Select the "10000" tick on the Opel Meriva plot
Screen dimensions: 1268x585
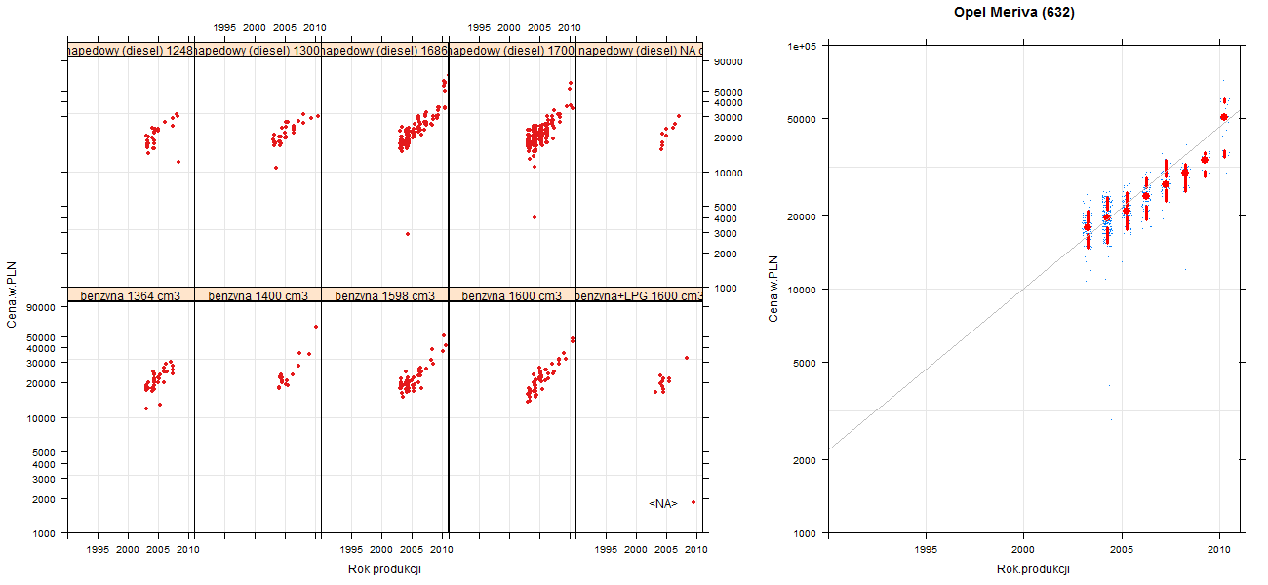804,289
